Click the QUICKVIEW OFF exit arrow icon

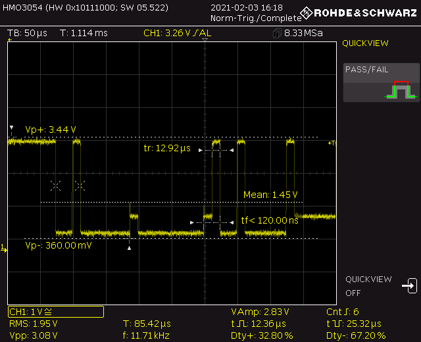[x=409, y=286]
